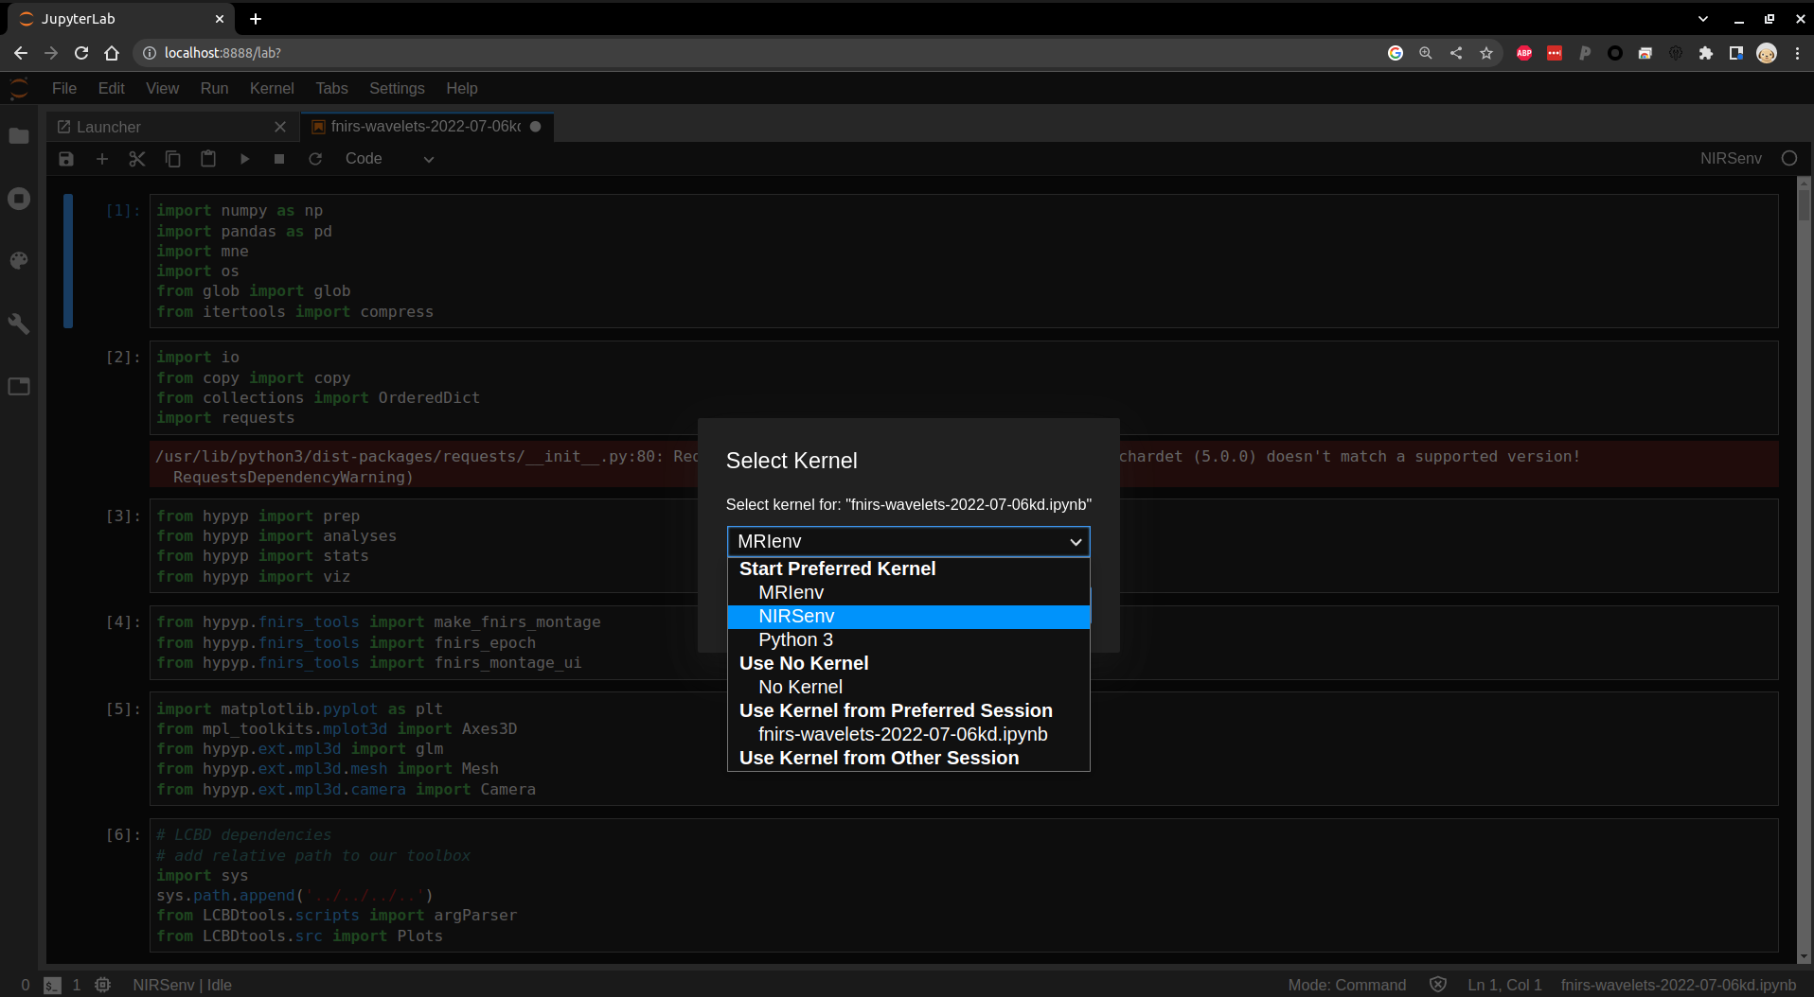Pick MRIenv in the kernel dropdown list
Screen dimensions: 1814x997
click(791, 593)
